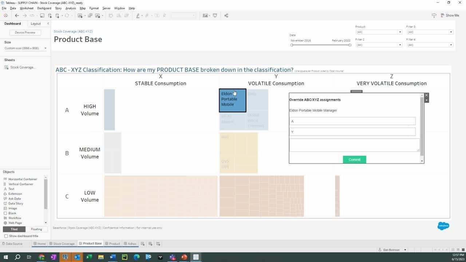Open PowerPoint from the Windows taskbar
The image size is (466, 262).
(184, 257)
